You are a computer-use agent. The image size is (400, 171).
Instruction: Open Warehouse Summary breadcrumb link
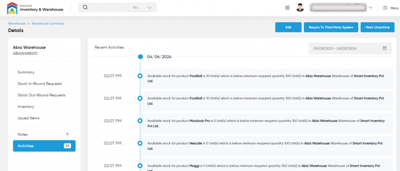point(48,23)
